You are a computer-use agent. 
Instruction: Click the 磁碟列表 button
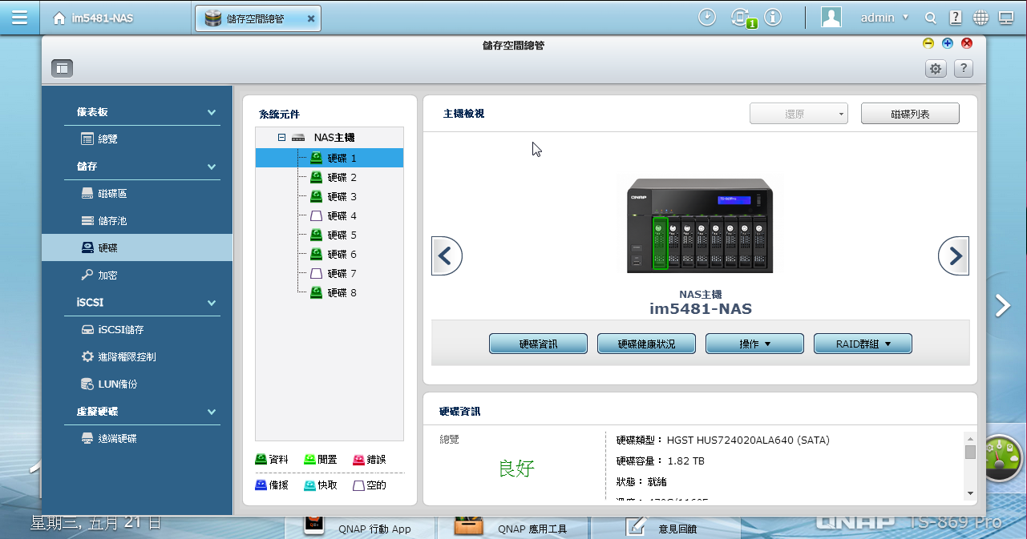tap(910, 115)
